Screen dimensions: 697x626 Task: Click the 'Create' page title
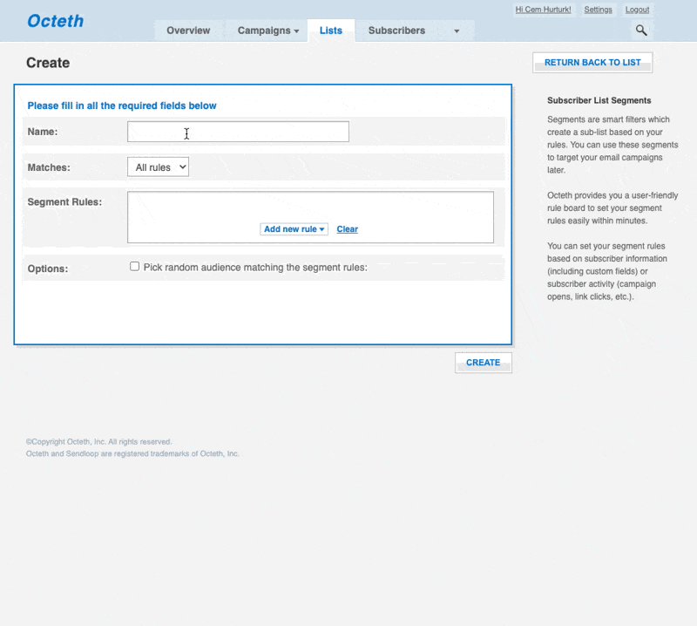tap(48, 63)
